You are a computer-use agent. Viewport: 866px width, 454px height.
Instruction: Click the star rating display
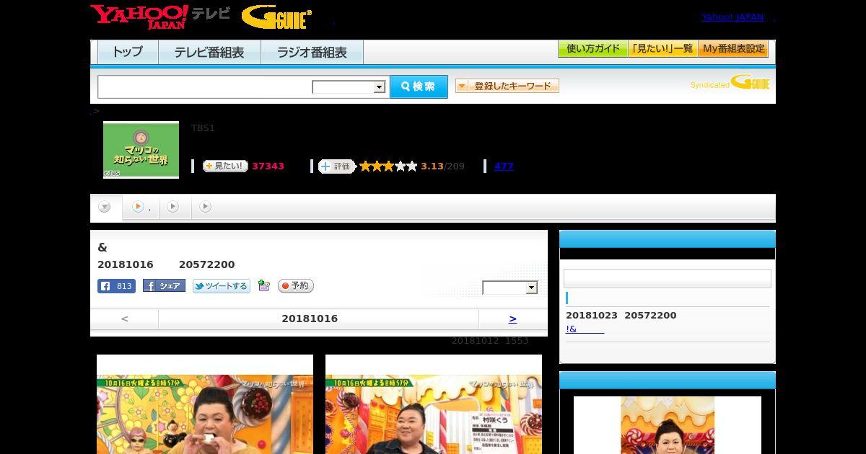pos(388,166)
